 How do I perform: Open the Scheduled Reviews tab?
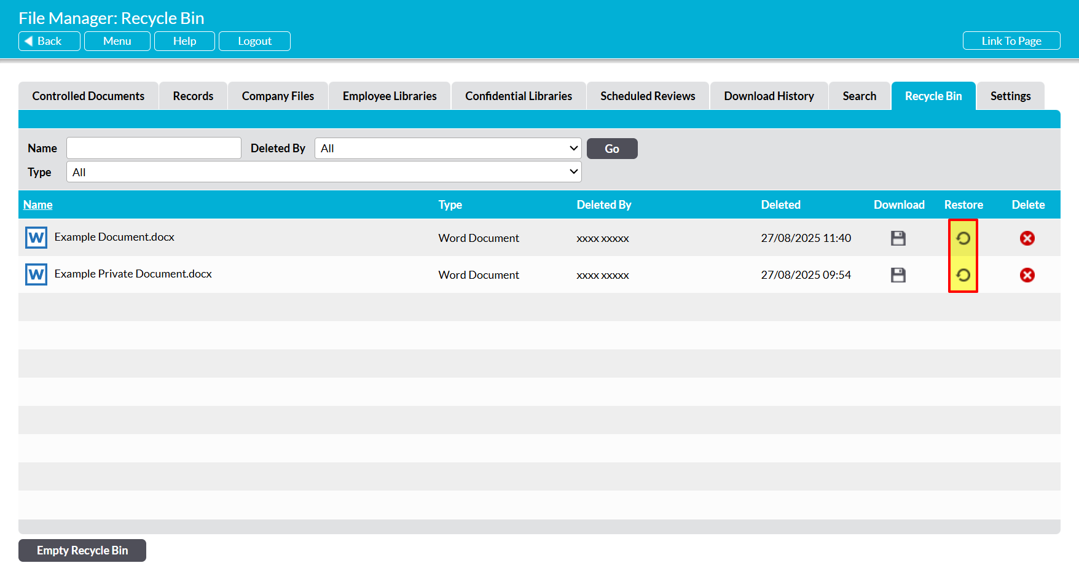pos(648,96)
